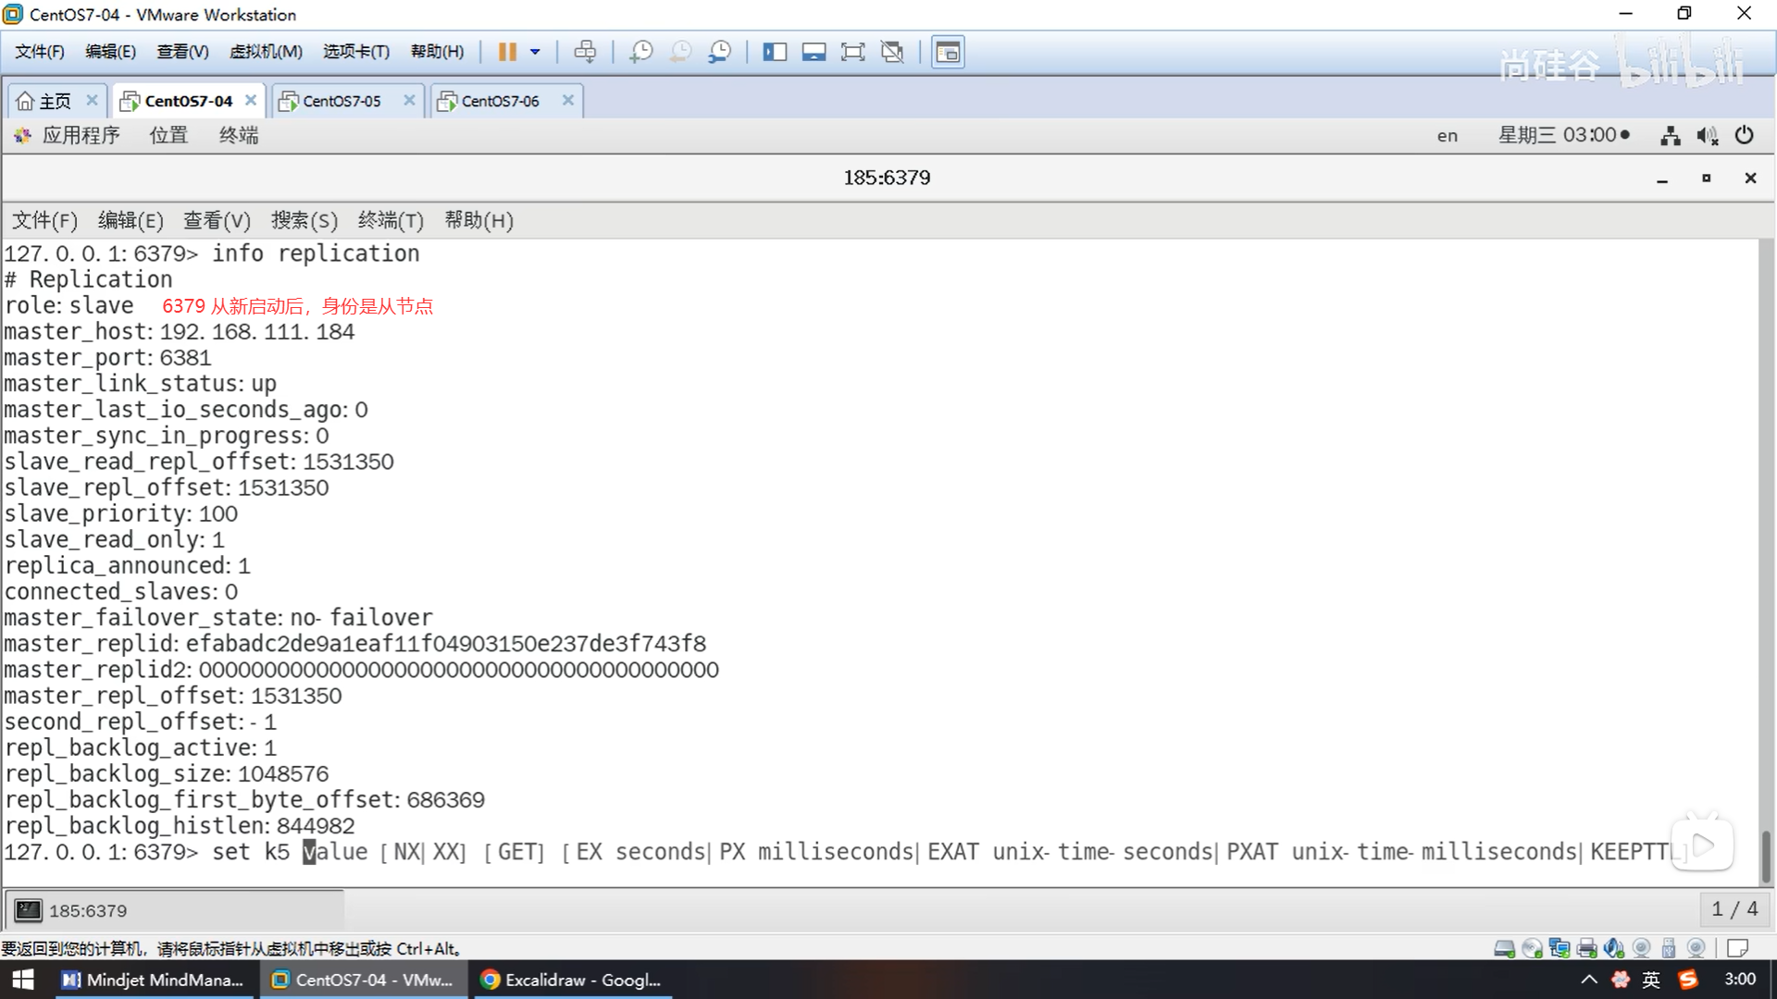Open the power options dropdown arrow
This screenshot has width=1777, height=999.
point(535,52)
